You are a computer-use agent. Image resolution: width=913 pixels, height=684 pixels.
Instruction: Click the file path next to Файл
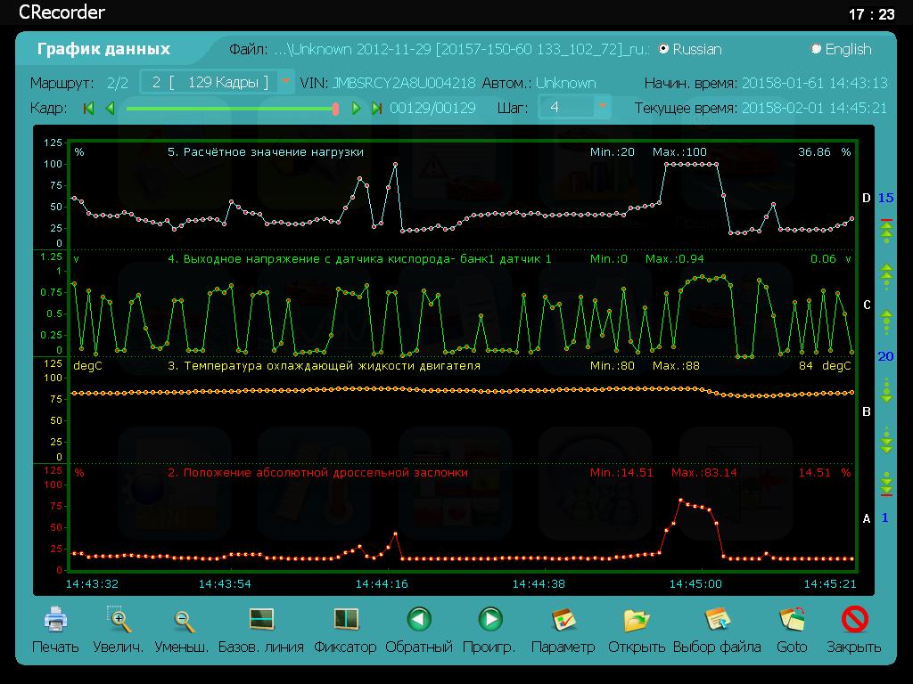(x=461, y=50)
